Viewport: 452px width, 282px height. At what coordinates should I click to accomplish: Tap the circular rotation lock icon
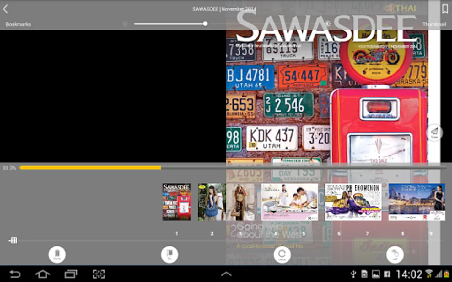click(x=282, y=254)
